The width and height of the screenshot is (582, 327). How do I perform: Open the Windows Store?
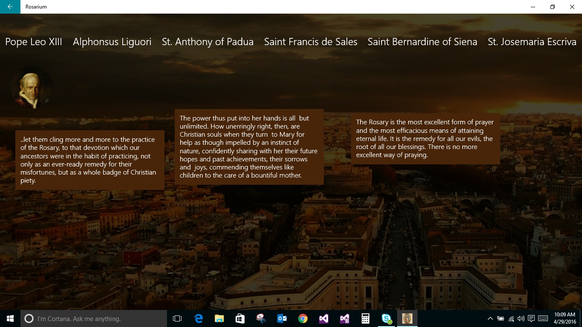239,318
